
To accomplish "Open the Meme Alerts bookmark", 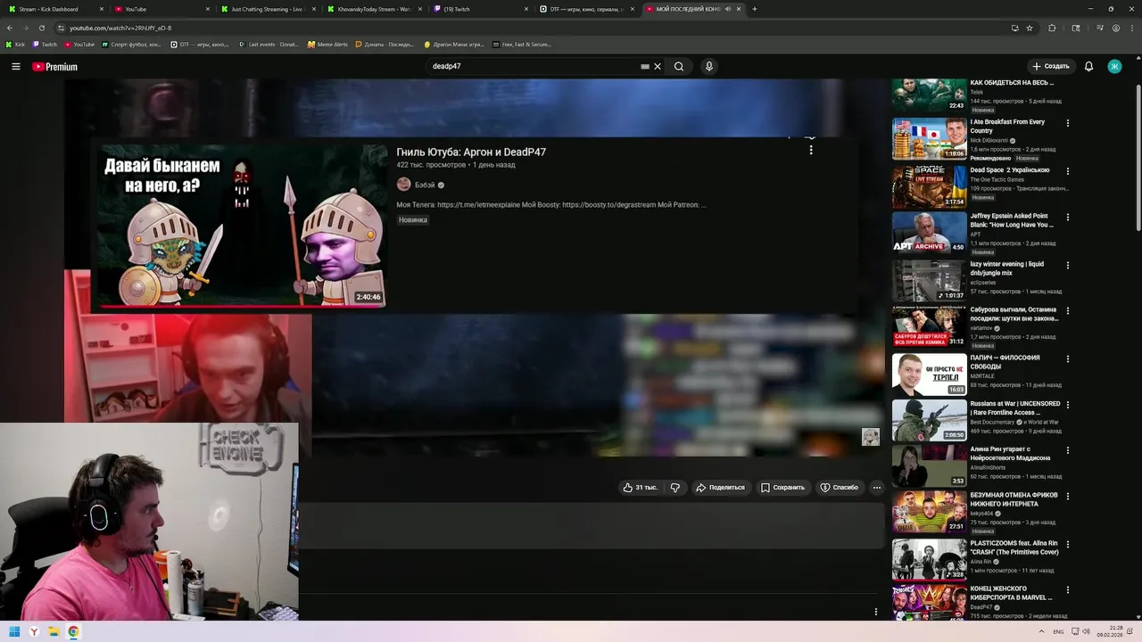I will pos(327,44).
